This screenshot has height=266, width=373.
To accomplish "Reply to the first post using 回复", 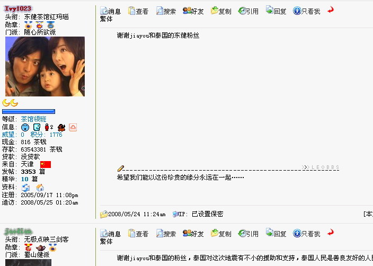I will coord(276,11).
